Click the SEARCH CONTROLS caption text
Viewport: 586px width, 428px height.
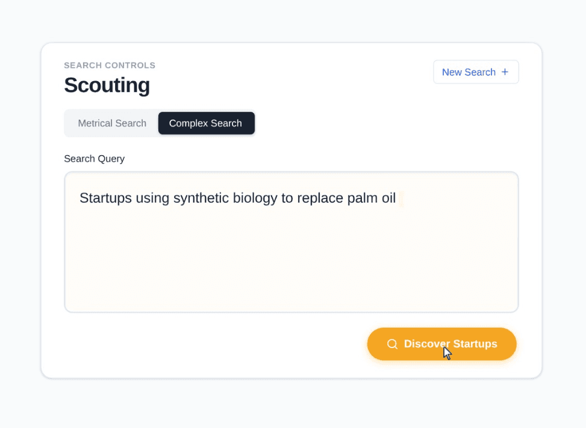click(110, 65)
